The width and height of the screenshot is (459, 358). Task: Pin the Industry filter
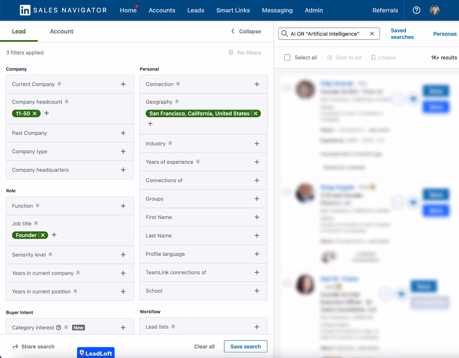pos(170,143)
